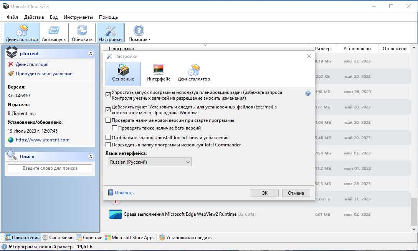Open the Помощь link in settings dialog
The width and height of the screenshot is (418, 251).
click(x=124, y=193)
